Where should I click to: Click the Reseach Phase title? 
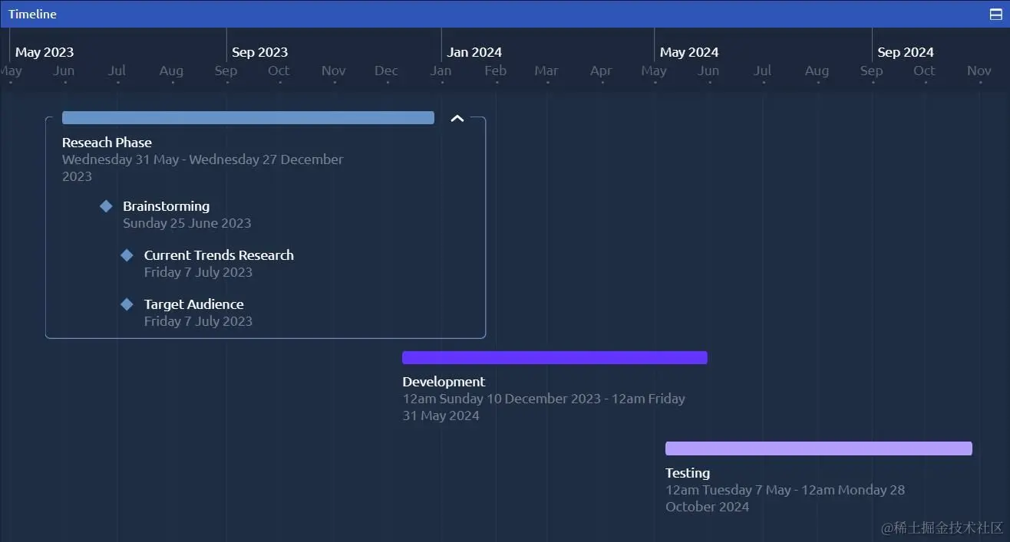[107, 143]
